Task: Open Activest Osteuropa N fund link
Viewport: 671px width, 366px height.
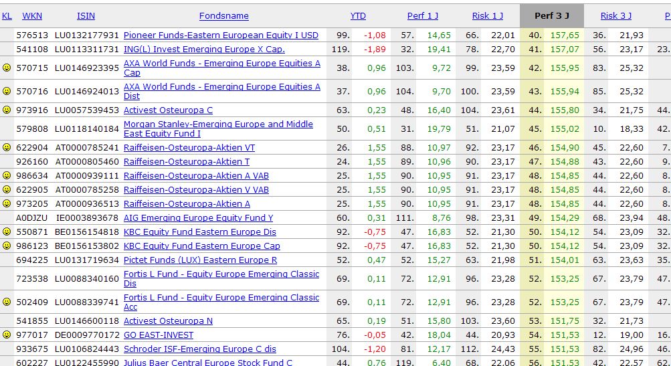Action: [168, 321]
